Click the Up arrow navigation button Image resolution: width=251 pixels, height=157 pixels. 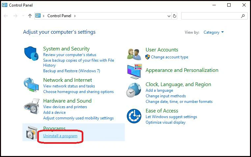(30, 16)
